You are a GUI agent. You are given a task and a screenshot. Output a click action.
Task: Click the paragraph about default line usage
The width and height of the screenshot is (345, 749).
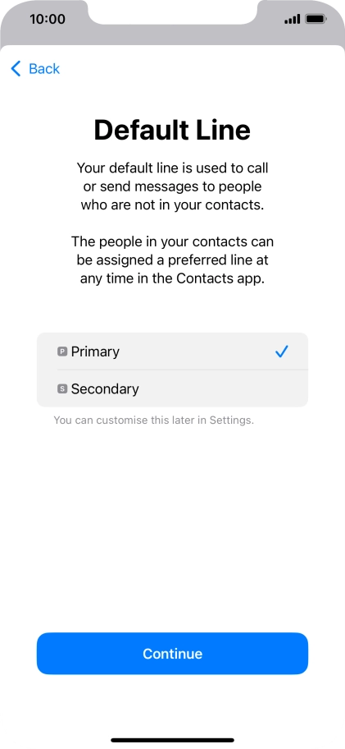[172, 186]
